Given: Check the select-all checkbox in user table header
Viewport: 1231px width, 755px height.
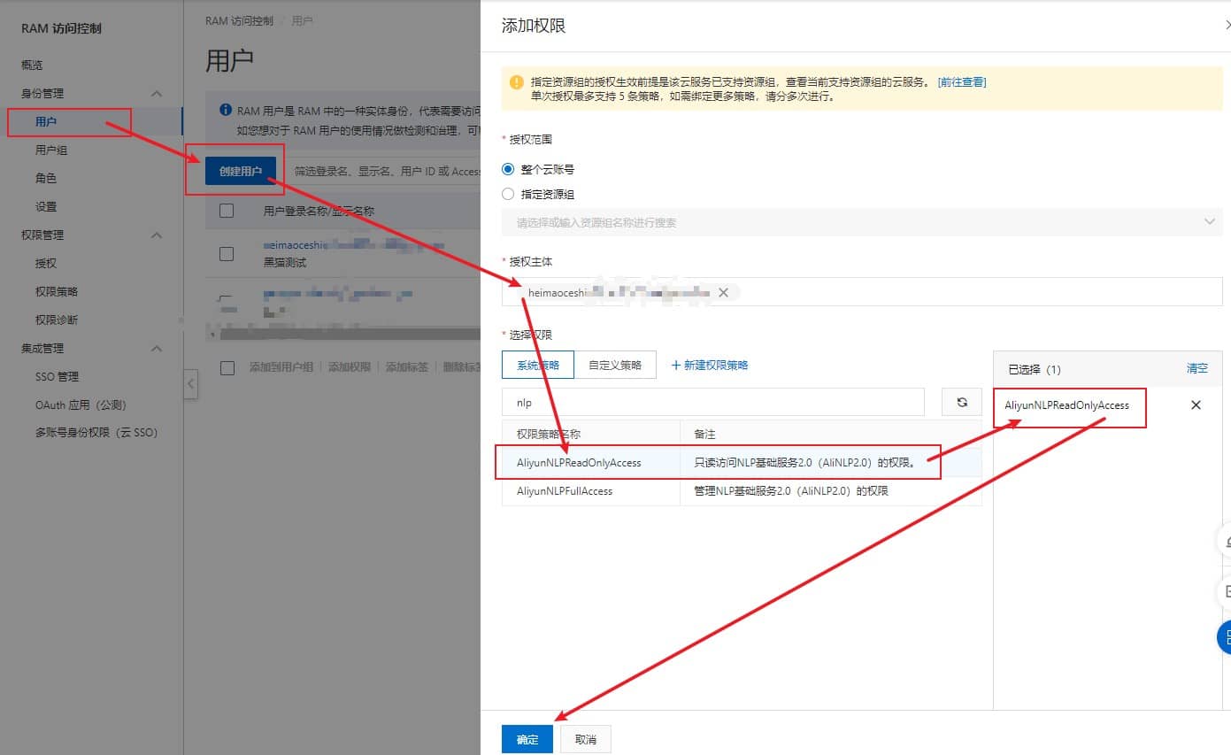Looking at the screenshot, I should pyautogui.click(x=227, y=211).
